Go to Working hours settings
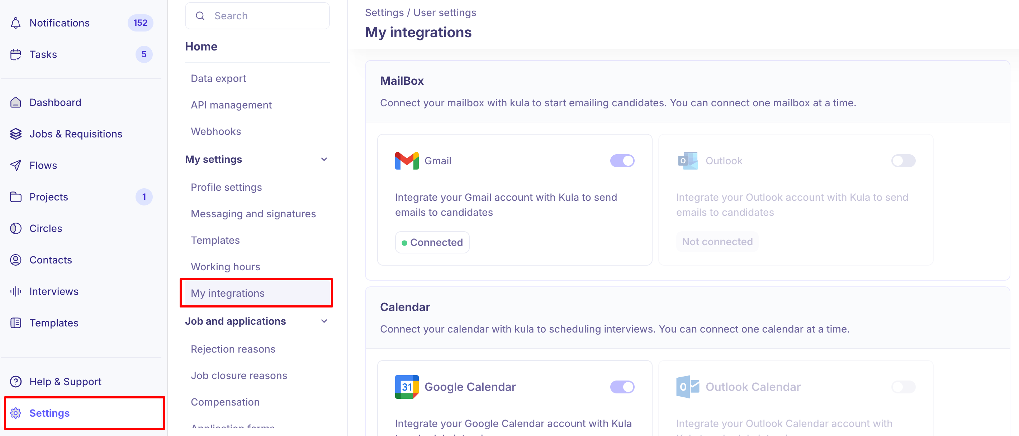This screenshot has height=436, width=1019. 226,267
